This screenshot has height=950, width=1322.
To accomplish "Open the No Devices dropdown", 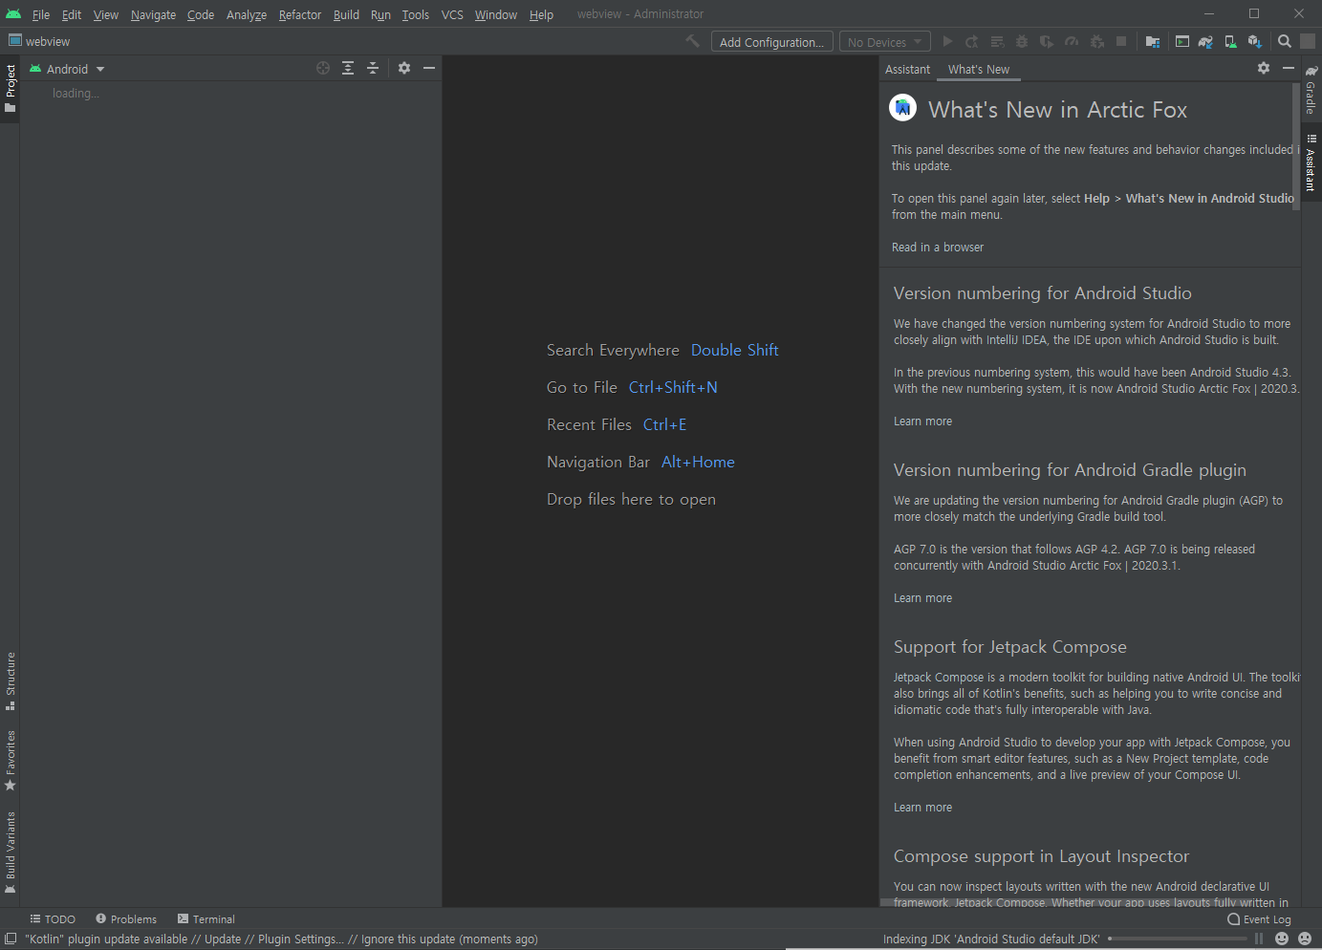I will [884, 42].
